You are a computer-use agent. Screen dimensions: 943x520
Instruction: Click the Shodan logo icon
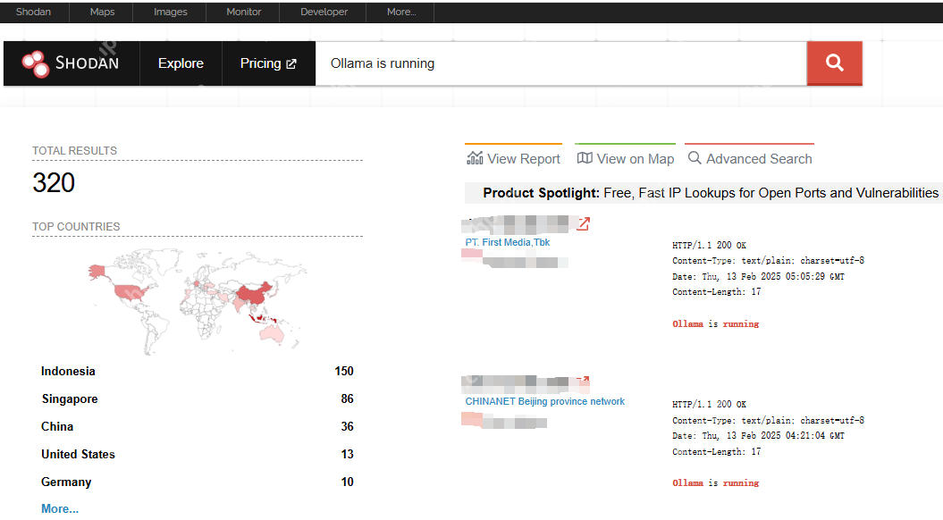[36, 63]
